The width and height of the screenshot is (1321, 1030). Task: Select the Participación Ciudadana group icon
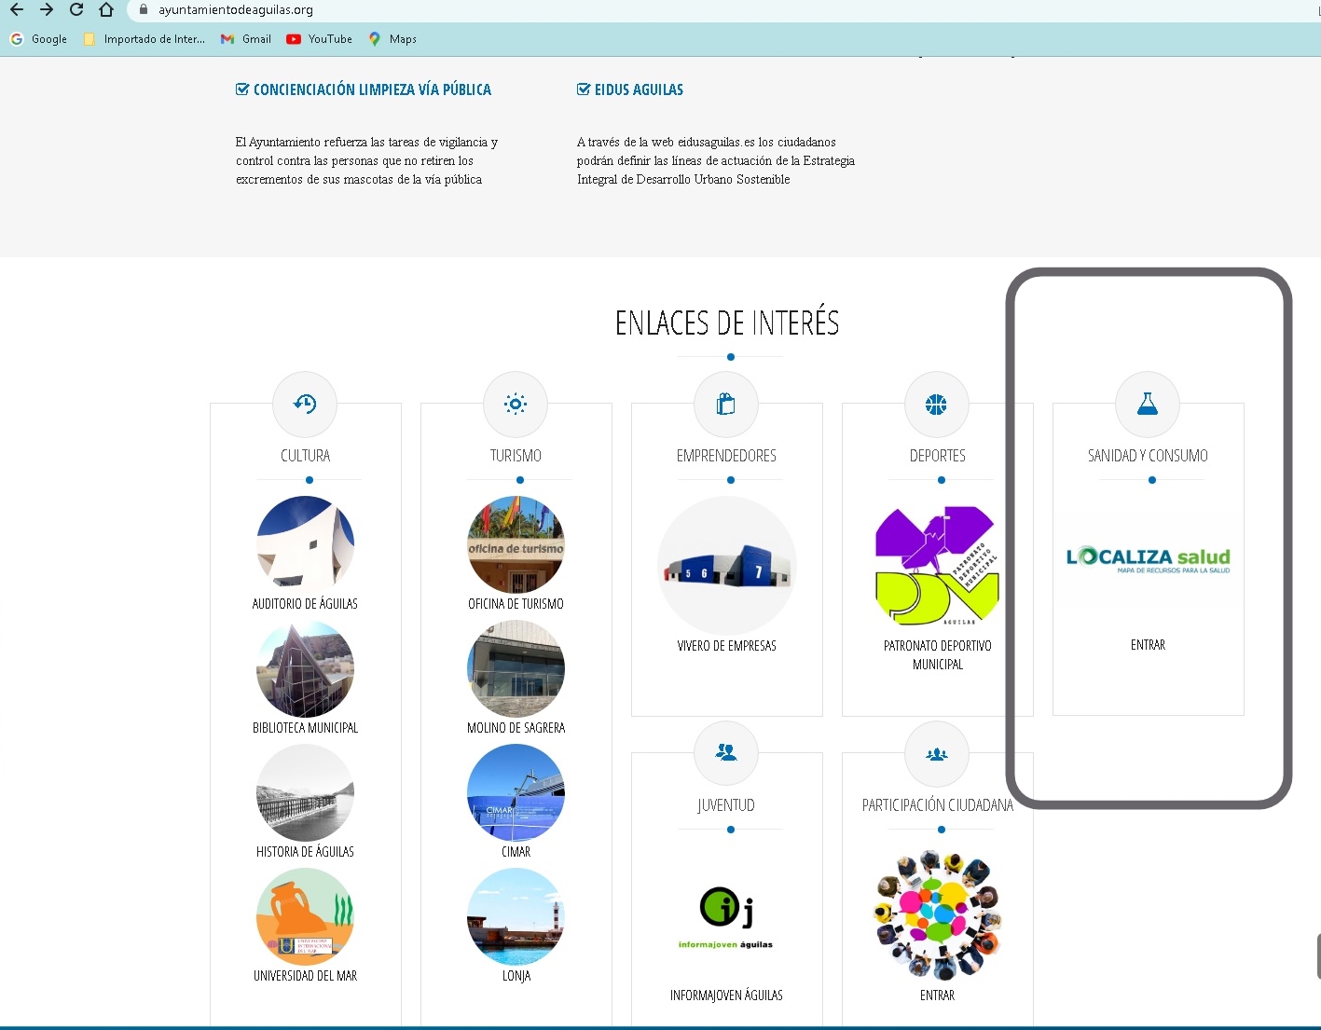[937, 753]
